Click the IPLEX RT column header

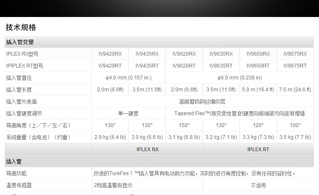point(258,150)
